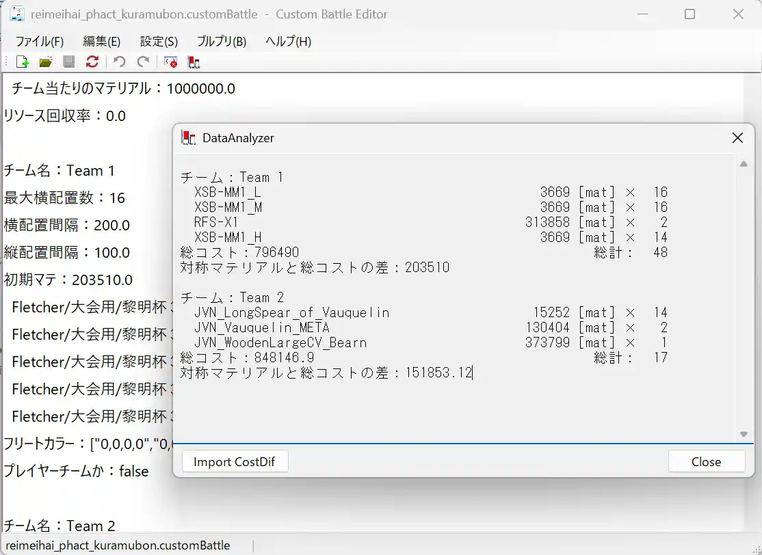Viewport: 762px width, 555px height.
Task: Click the open folder toolbar icon
Action: click(46, 62)
